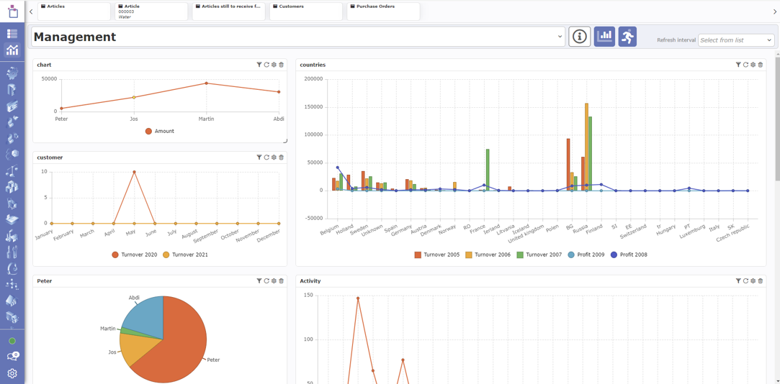Refresh the customer chart panel
The image size is (780, 384).
point(266,157)
